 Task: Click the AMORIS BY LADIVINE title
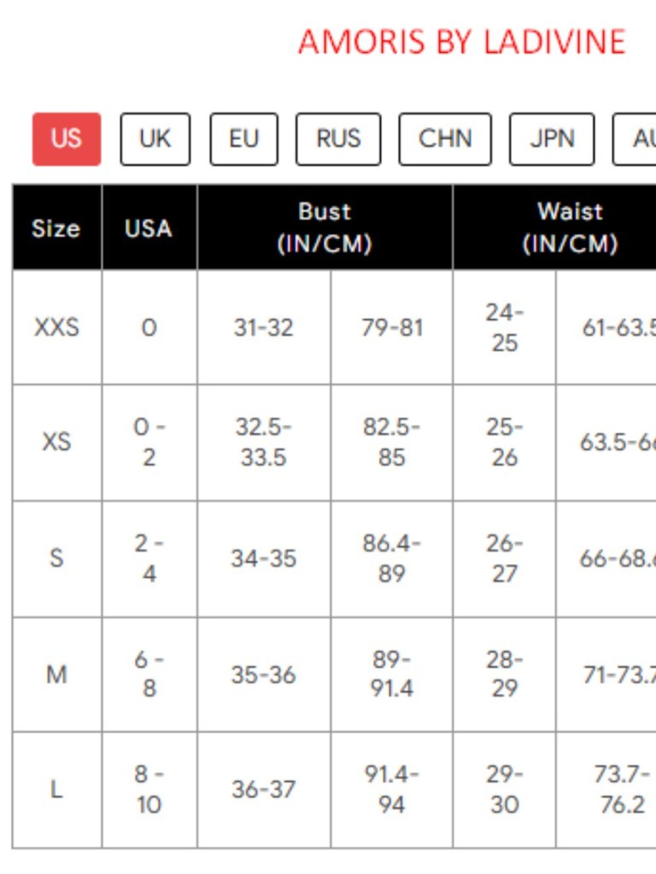tap(462, 42)
